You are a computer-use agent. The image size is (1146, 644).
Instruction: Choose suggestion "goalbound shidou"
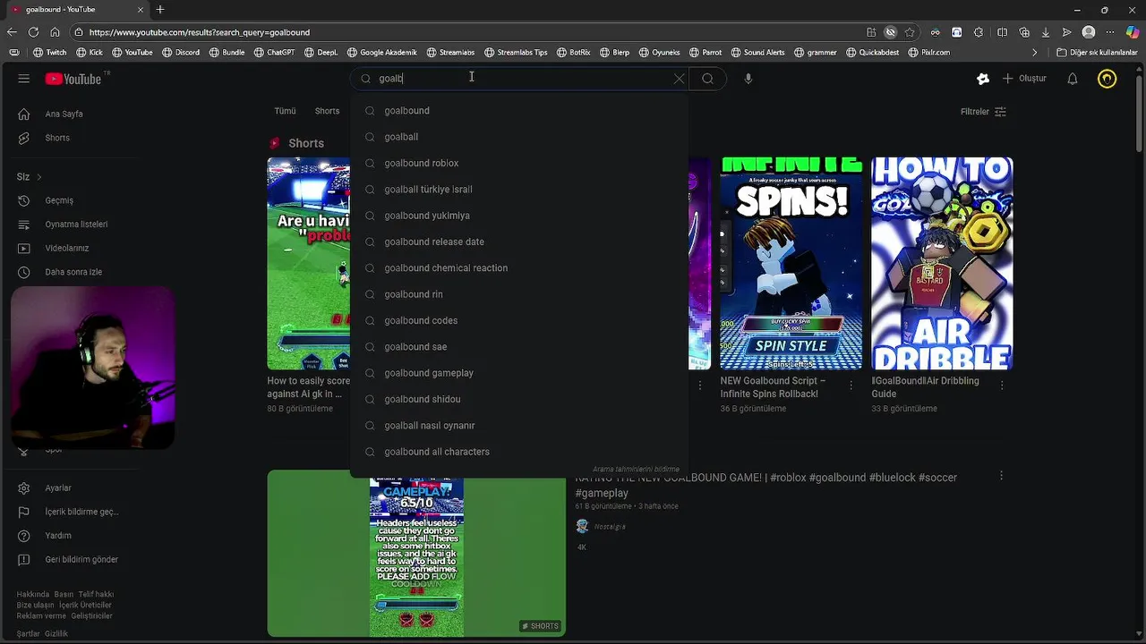[519, 399]
